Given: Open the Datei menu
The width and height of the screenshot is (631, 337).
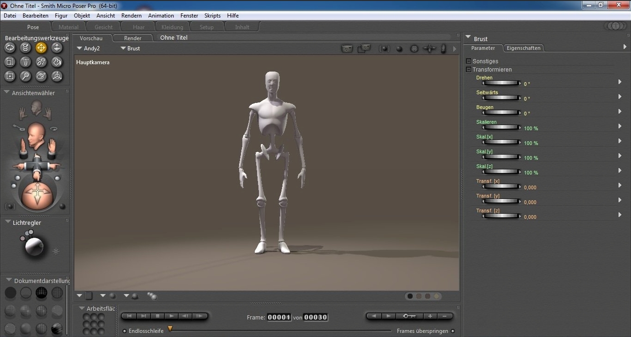Looking at the screenshot, I should click(10, 15).
